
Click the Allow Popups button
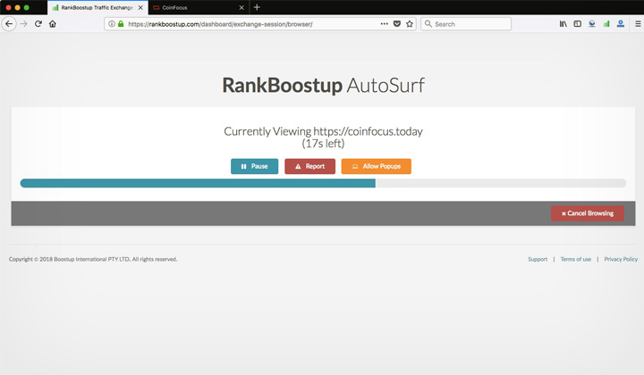click(x=377, y=166)
